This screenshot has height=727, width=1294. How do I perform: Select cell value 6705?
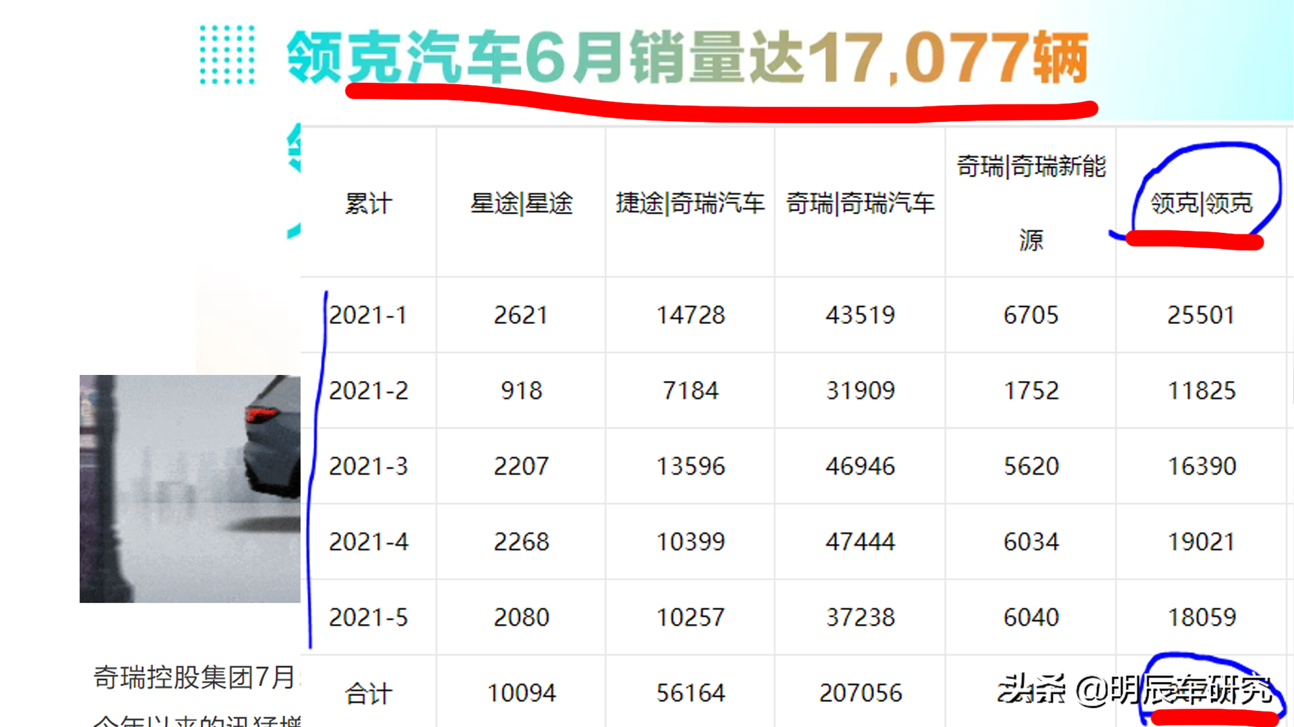click(x=1031, y=315)
